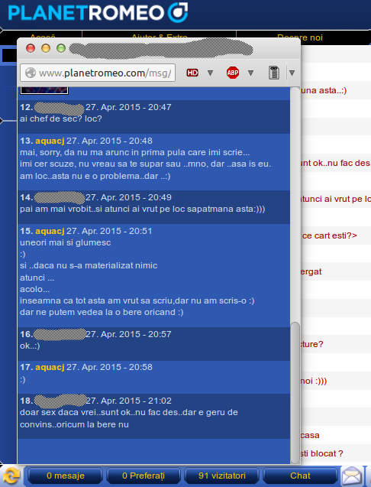
Task: Open background message 'ergat'
Action: tap(311, 271)
